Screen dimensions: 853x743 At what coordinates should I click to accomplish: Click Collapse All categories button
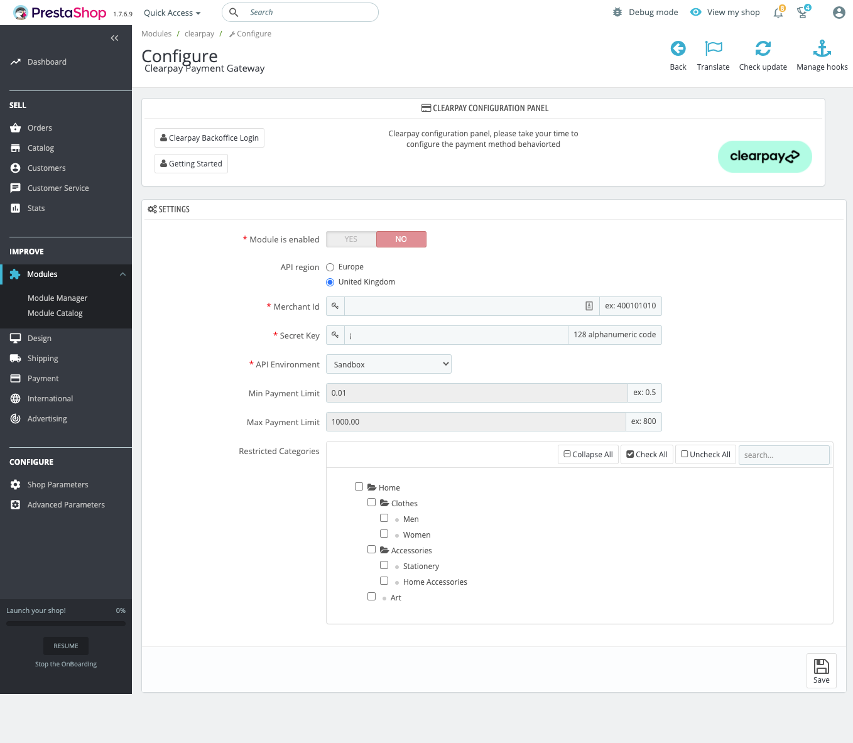pos(588,455)
